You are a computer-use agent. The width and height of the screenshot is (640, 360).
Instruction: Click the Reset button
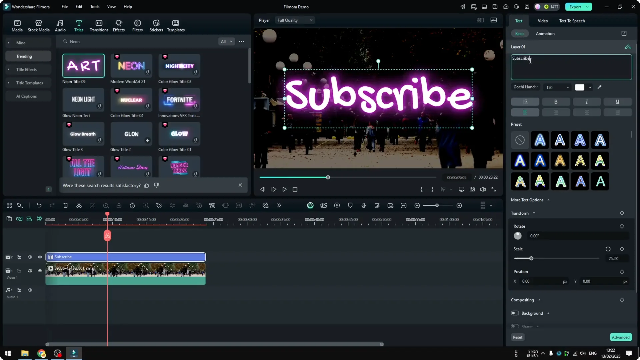(x=518, y=337)
